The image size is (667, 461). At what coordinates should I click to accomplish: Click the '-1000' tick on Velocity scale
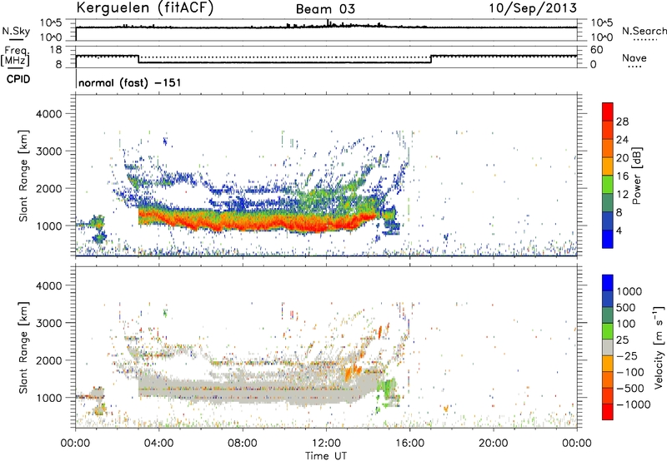(x=634, y=404)
